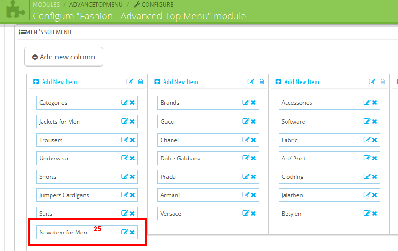
Task: Click the puzzle-piece module icon
Action: [x=15, y=9]
